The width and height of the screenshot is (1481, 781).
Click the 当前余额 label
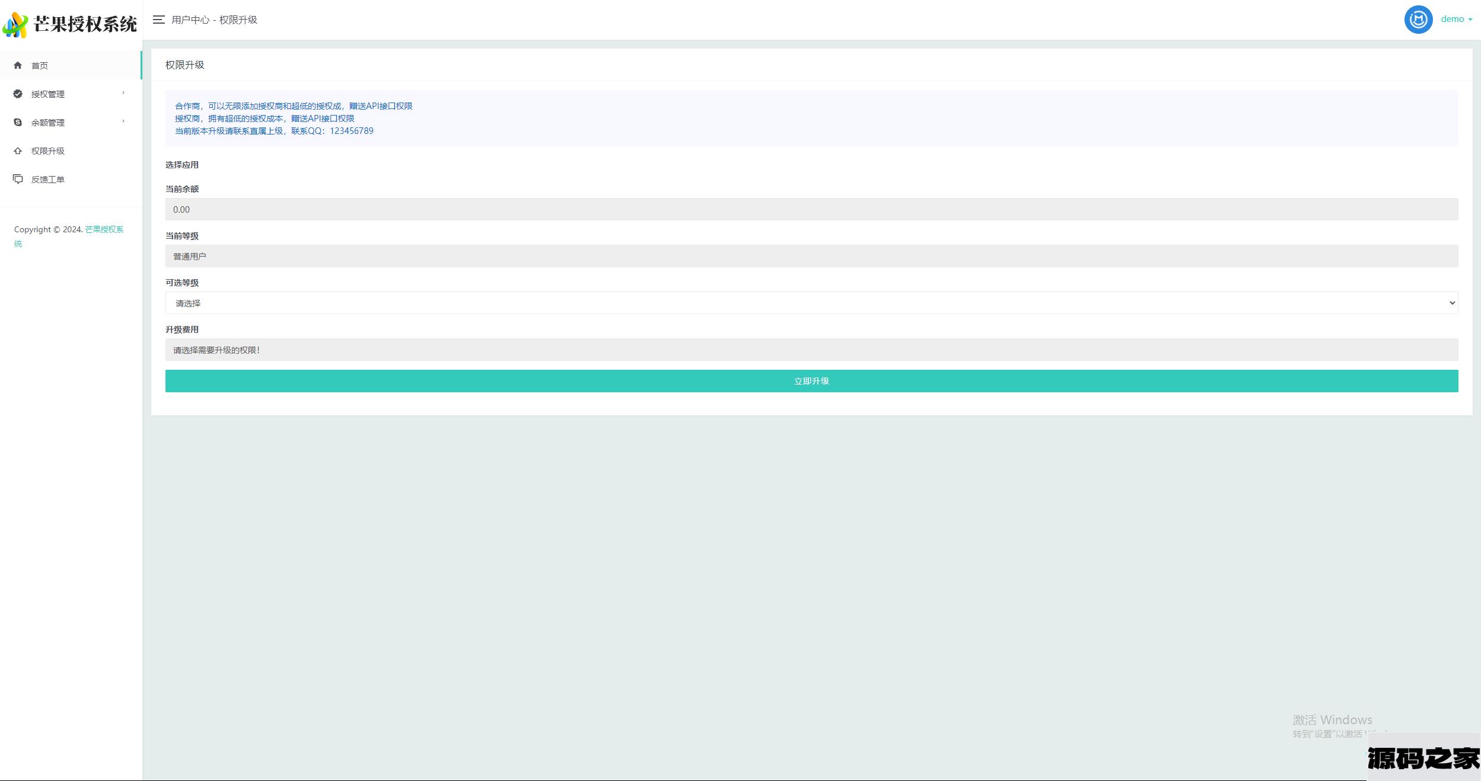182,189
